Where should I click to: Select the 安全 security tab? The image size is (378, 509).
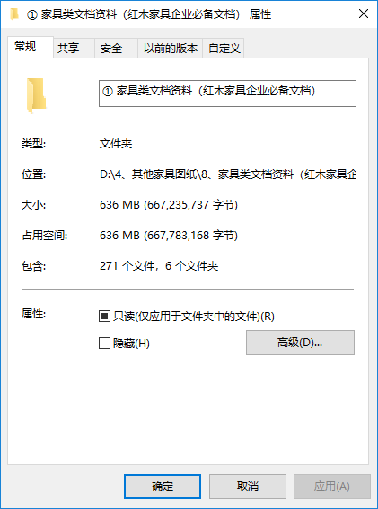(116, 49)
